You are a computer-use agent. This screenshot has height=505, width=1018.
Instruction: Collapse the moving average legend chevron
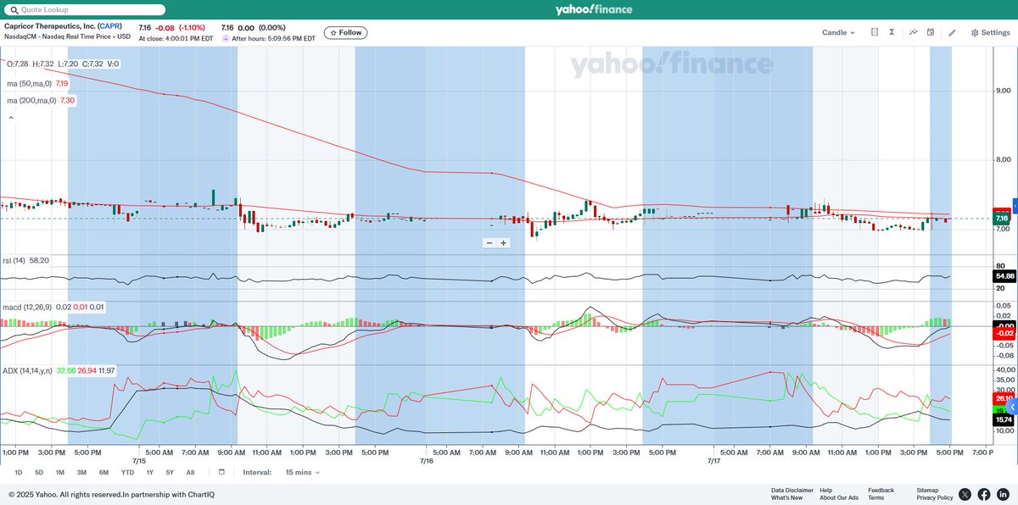click(x=11, y=118)
